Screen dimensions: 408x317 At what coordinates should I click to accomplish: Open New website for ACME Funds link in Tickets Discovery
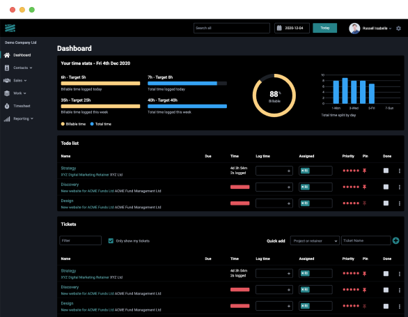point(88,293)
